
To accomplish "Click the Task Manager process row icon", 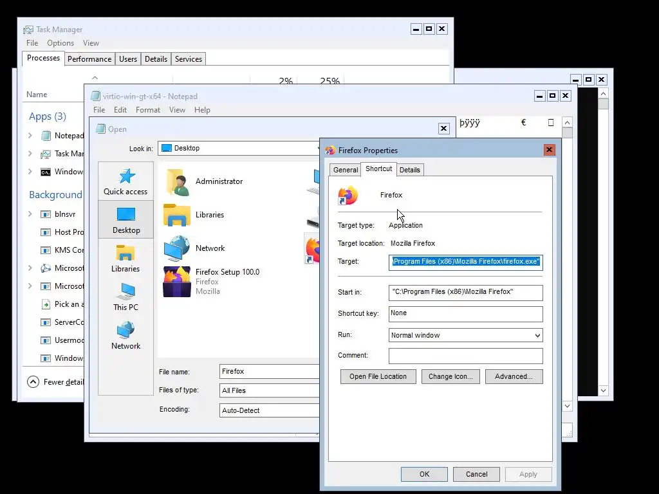I will (46, 154).
